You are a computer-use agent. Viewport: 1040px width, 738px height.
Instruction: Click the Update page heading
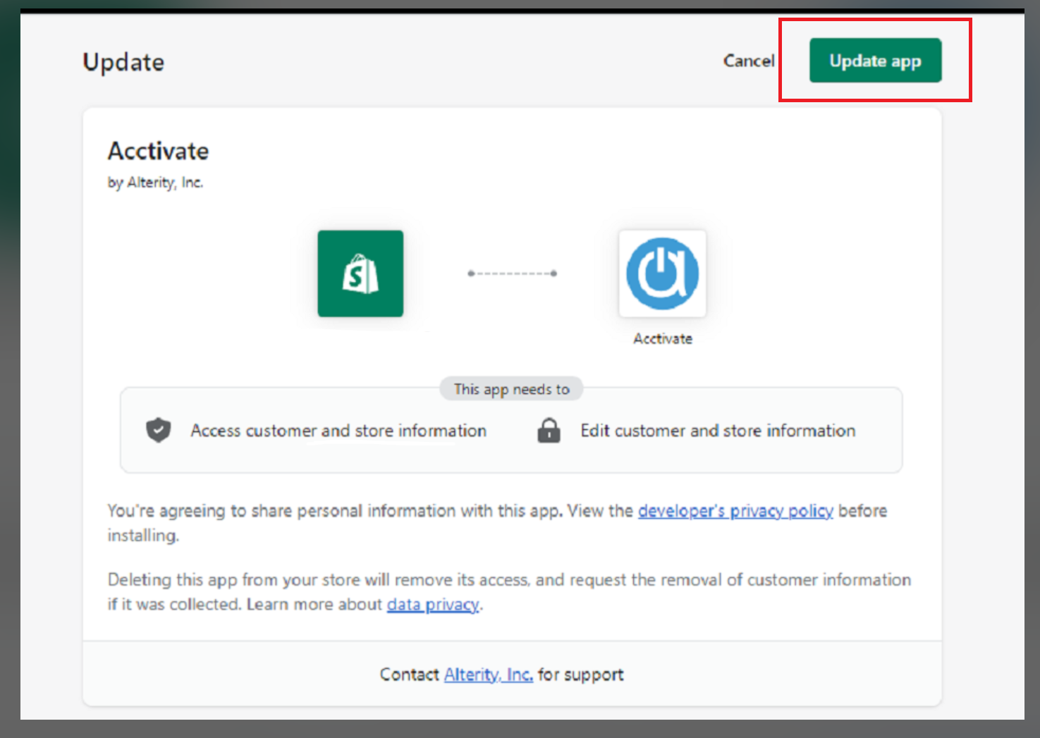pos(123,62)
